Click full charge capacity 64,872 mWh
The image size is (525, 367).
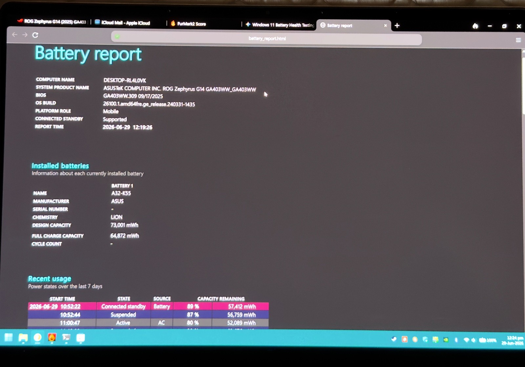tap(124, 236)
